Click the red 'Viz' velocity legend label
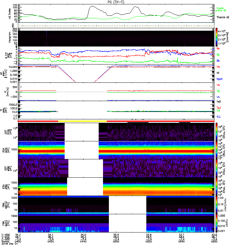Image resolution: width=232 pixels, height=248 pixels. 218,85
